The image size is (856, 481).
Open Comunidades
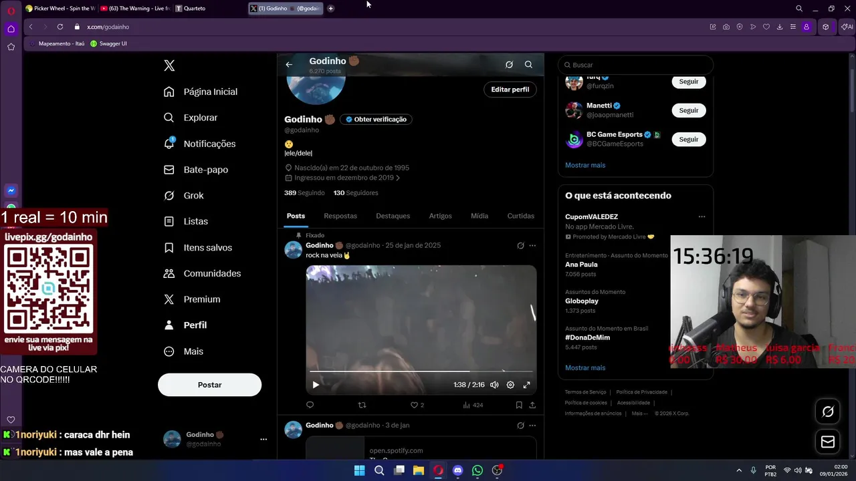203,273
